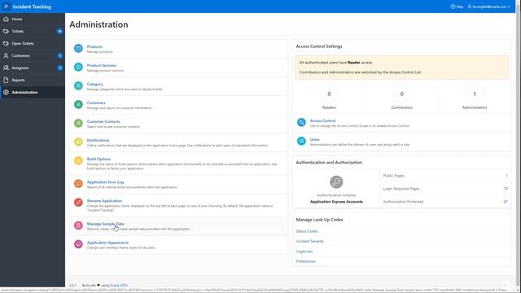
Task: Click the Assignees count badge
Action: click(59, 68)
